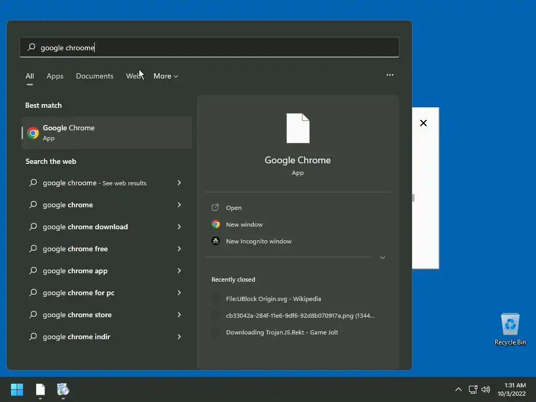Click the search magnifier icon in search box

[x=31, y=47]
